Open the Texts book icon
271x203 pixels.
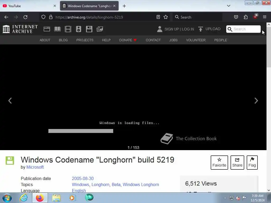point(57,29)
